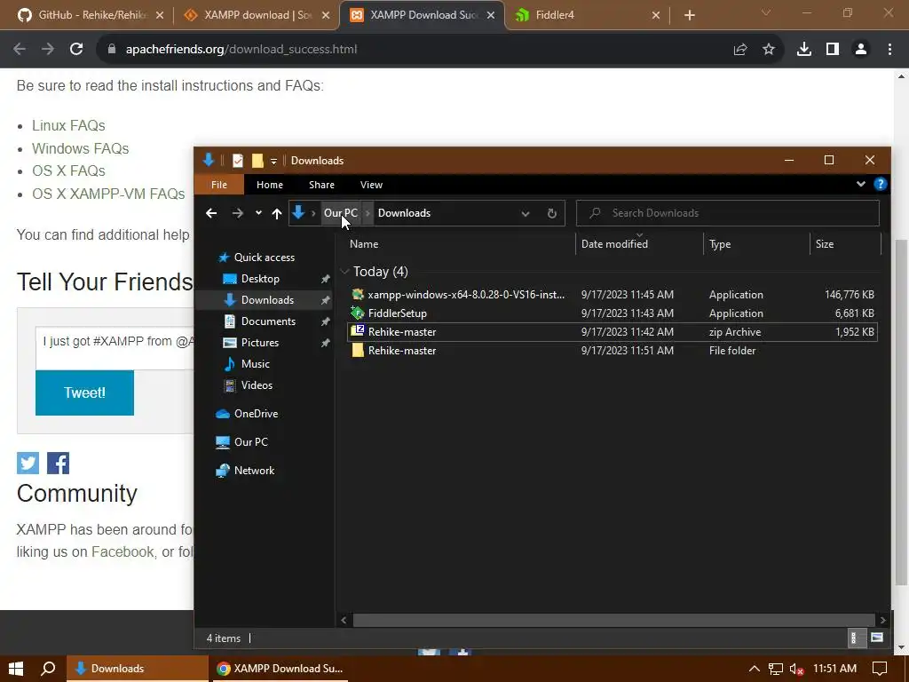Open Chrome profile icon
909x682 pixels.
click(x=861, y=50)
